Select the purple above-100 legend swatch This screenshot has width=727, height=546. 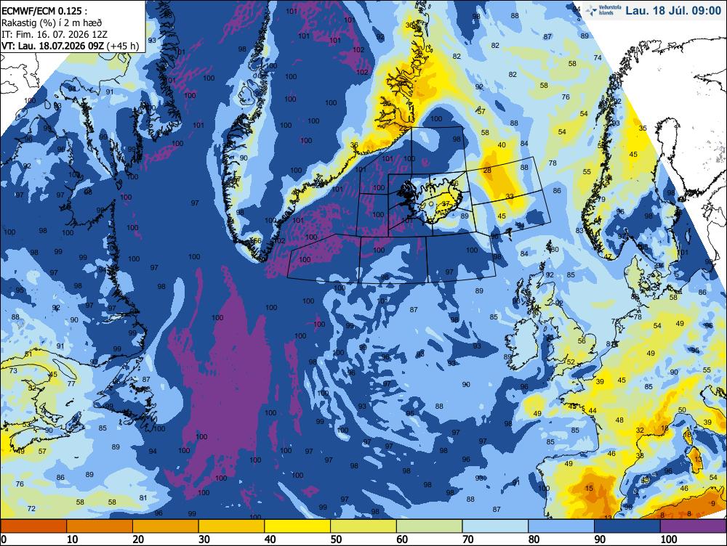coord(693,526)
